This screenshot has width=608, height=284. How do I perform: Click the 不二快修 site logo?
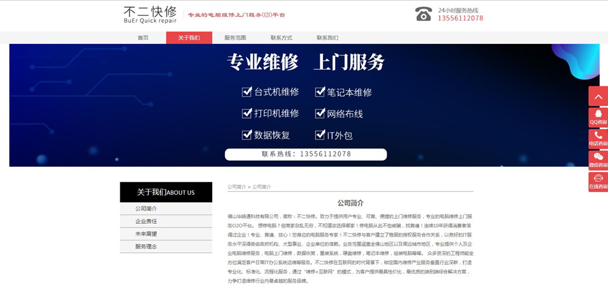coord(150,15)
